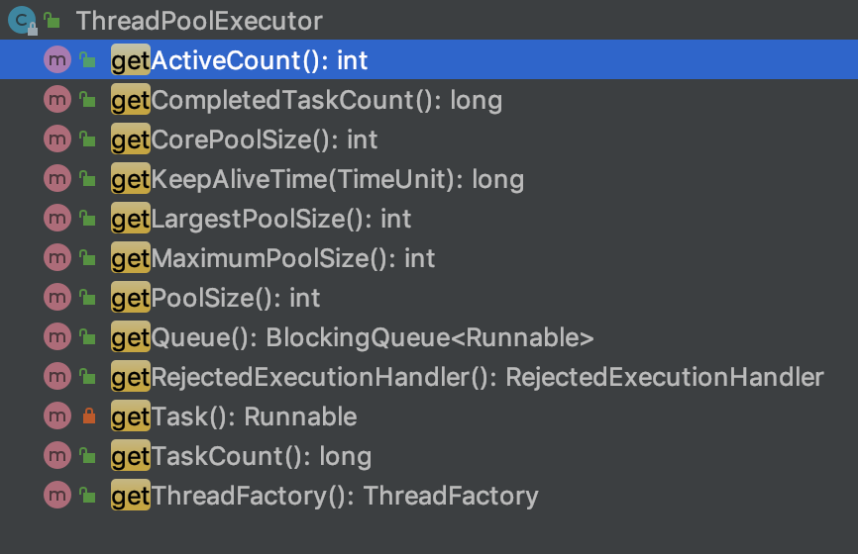This screenshot has height=554, width=858.
Task: Select getRejectedExecutionHandler() method entry
Action: coord(429,377)
